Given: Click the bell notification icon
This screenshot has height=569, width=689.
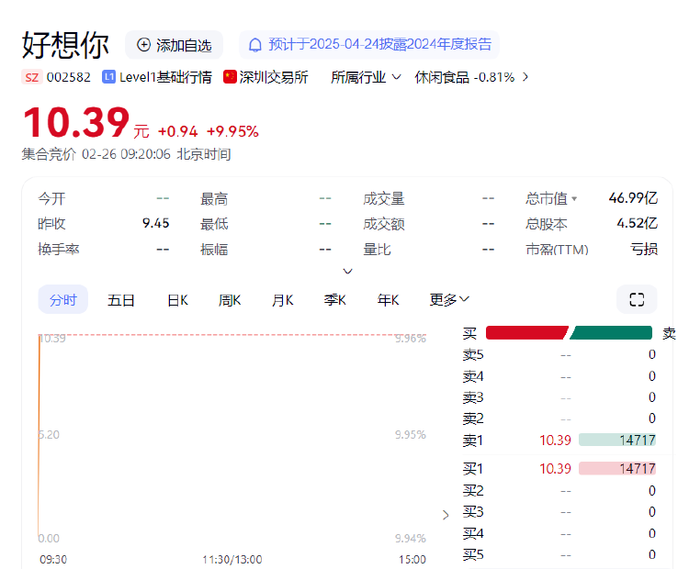Looking at the screenshot, I should pos(254,45).
